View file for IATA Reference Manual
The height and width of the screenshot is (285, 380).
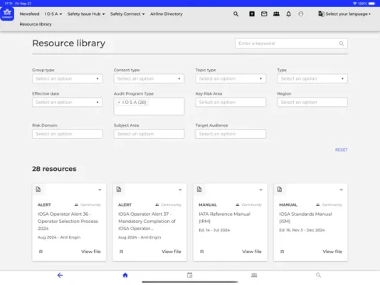[252, 252]
